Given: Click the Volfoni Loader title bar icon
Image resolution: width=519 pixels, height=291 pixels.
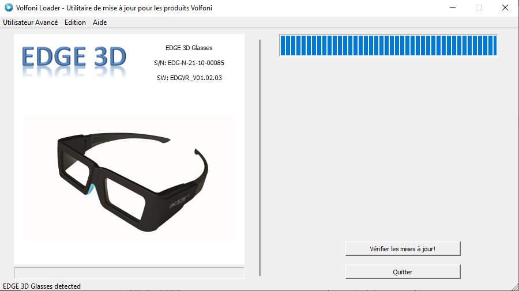Looking at the screenshot, I should [x=8, y=7].
